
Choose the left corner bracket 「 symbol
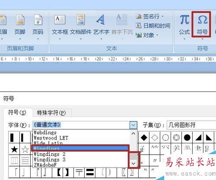[14, 172]
